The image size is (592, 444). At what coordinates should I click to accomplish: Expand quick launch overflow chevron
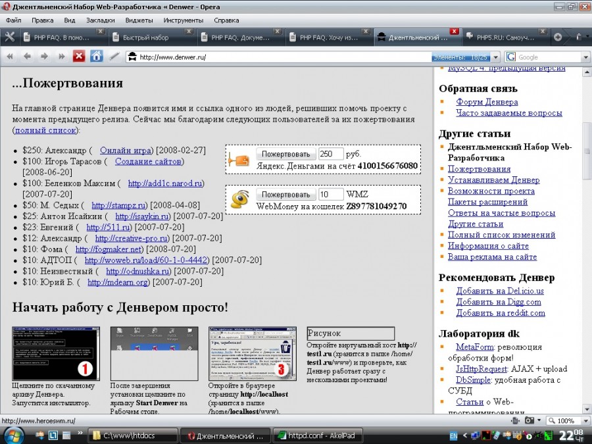pyautogui.click(x=80, y=433)
